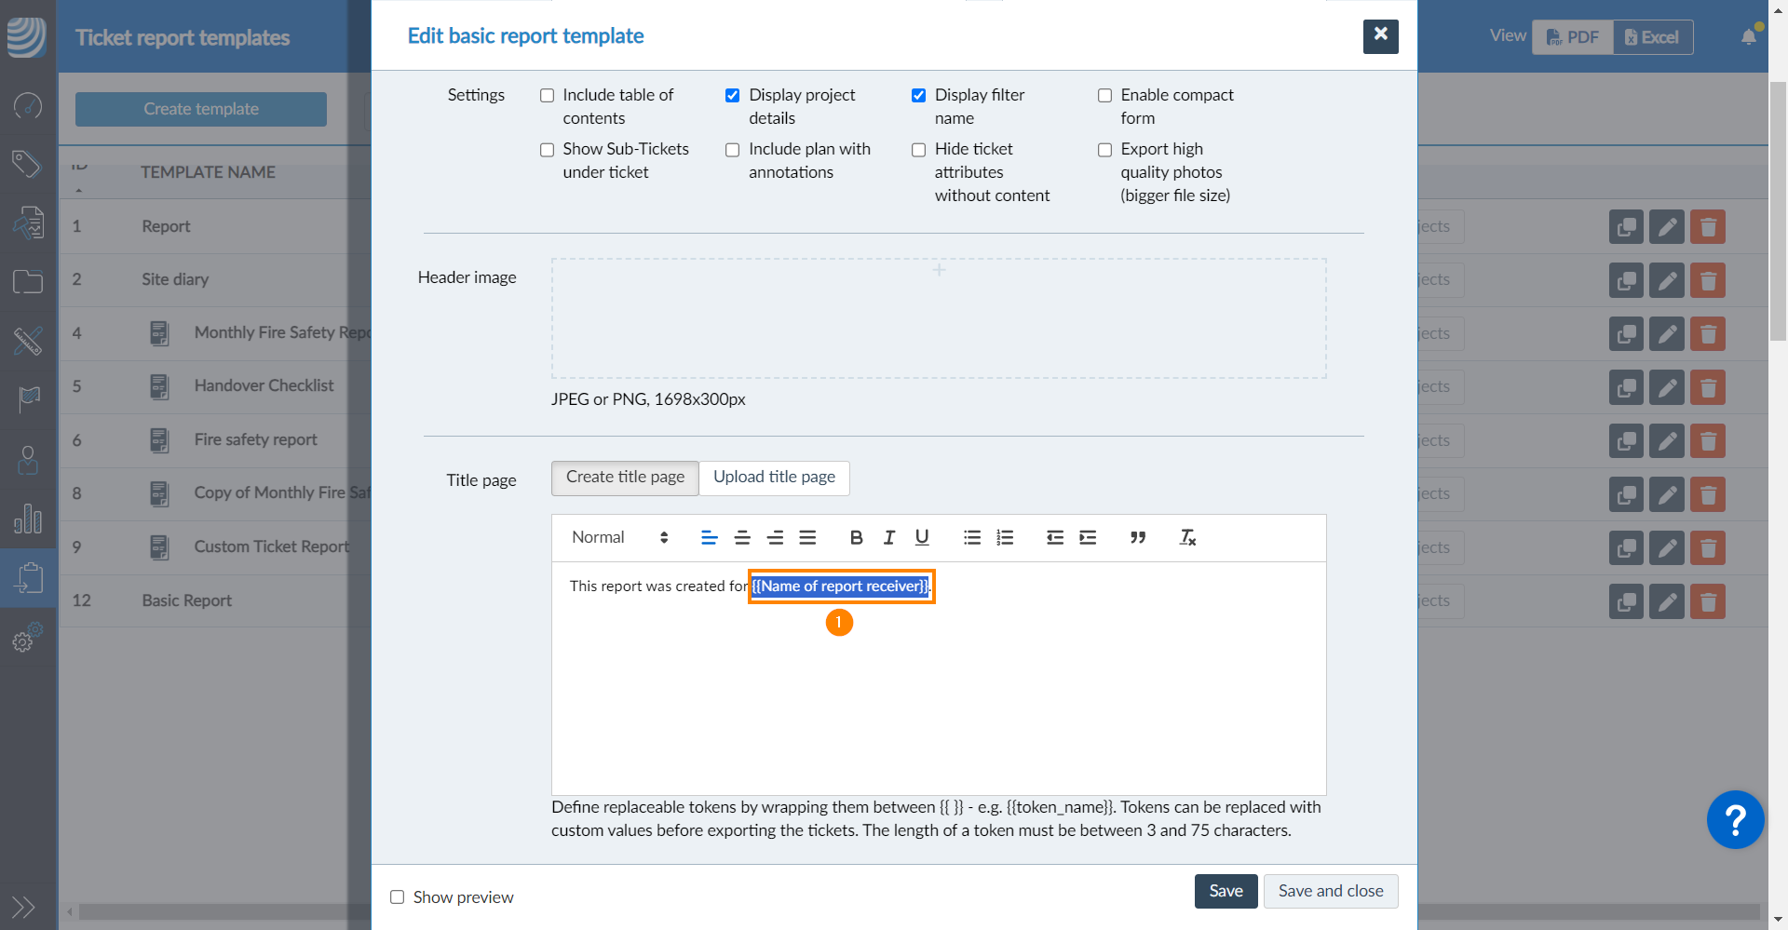Image resolution: width=1788 pixels, height=930 pixels.
Task: Click the underline formatting icon
Action: (x=921, y=537)
